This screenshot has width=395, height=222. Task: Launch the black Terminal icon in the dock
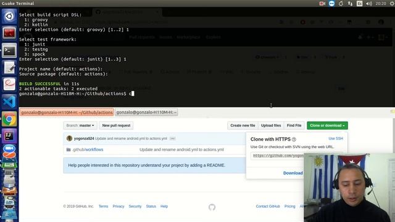9,51
